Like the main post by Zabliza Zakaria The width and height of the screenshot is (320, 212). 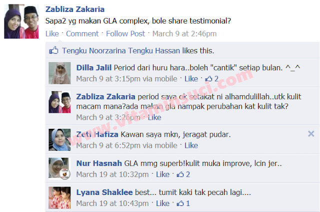pos(52,34)
